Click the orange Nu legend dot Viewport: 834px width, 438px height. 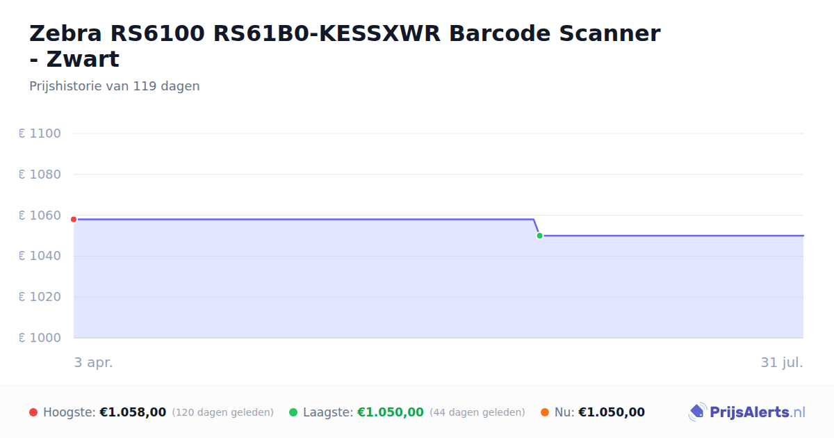pyautogui.click(x=545, y=412)
